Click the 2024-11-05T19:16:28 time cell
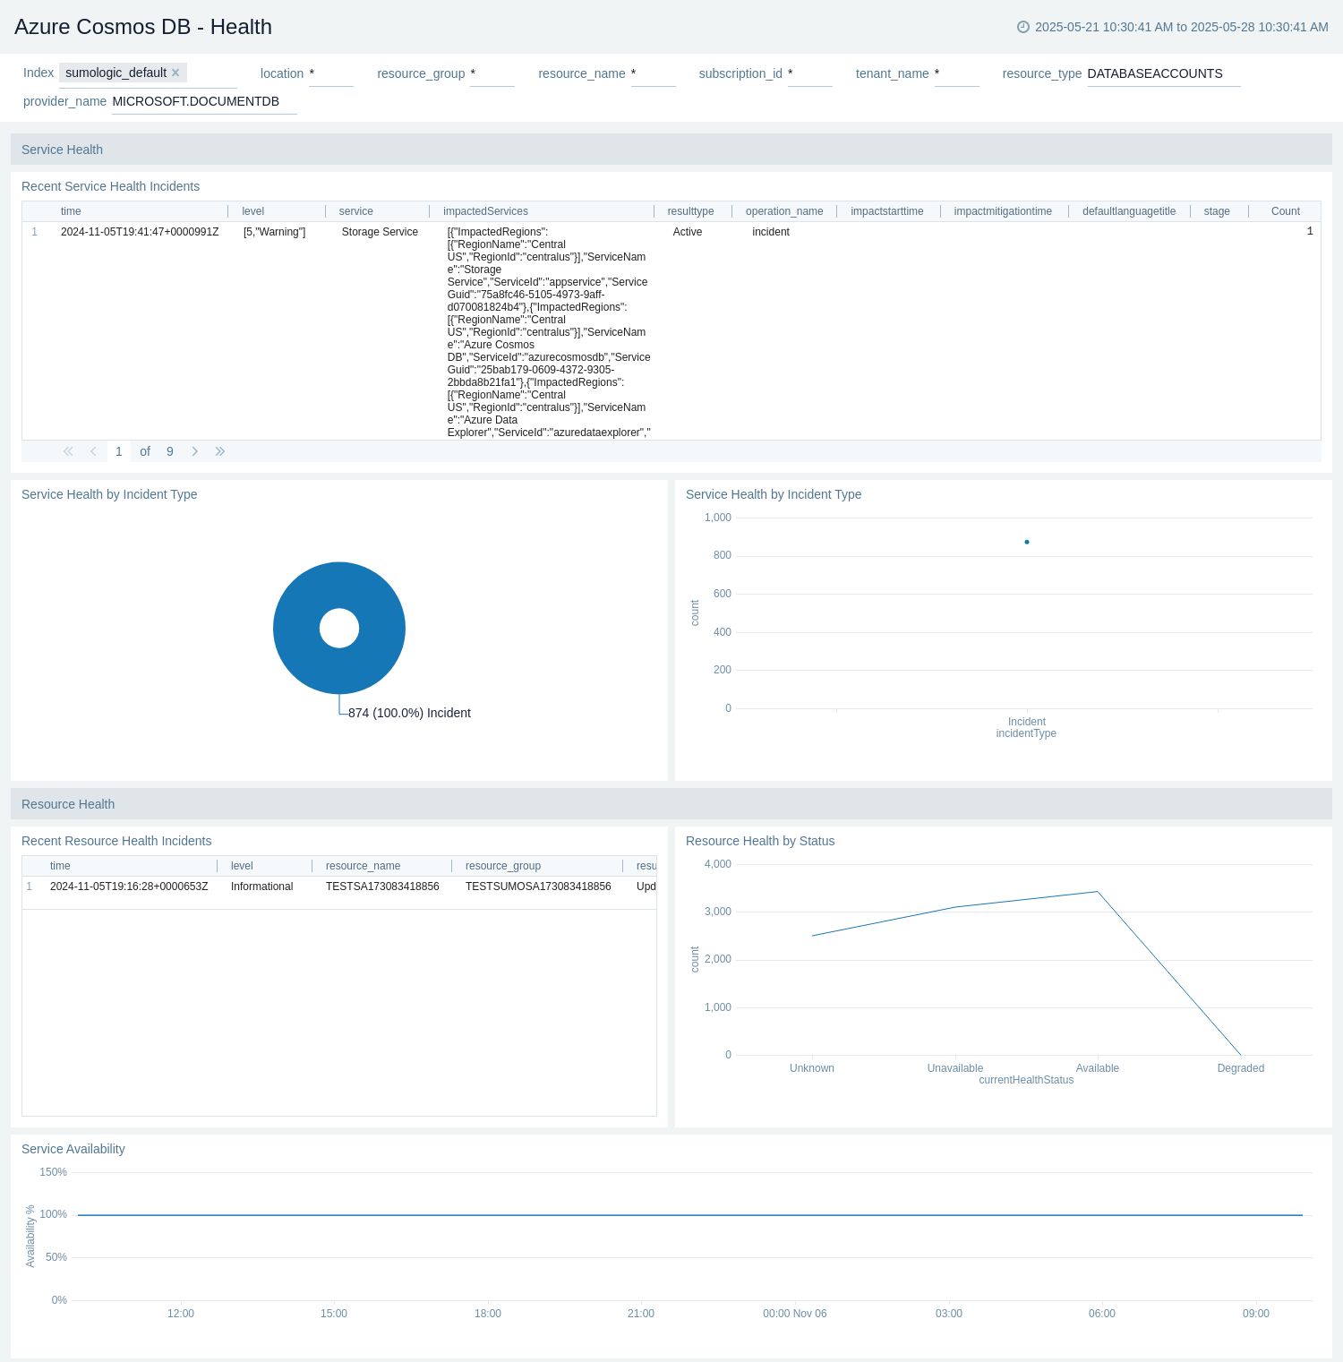 coord(129,887)
